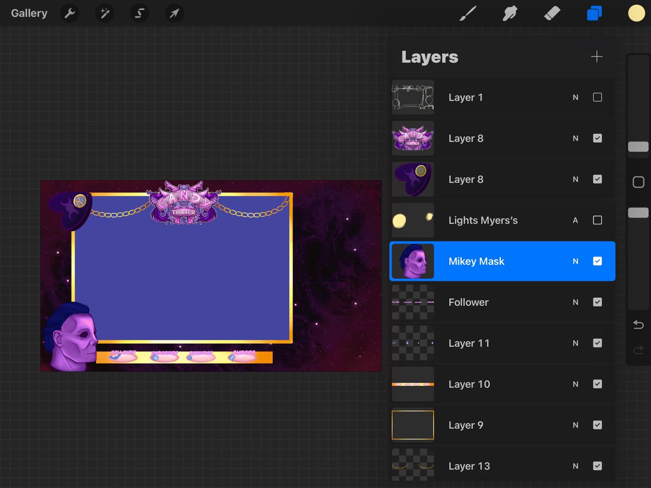651x488 pixels.
Task: Hide the Candy Trixter logo Layer 8
Action: click(x=597, y=138)
